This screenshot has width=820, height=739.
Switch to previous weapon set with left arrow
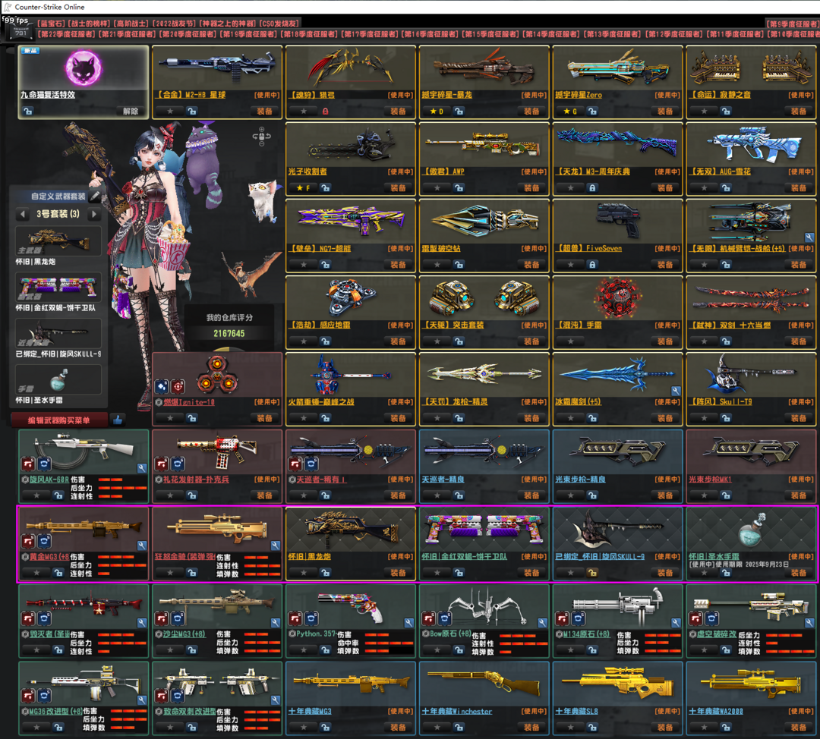coord(23,214)
